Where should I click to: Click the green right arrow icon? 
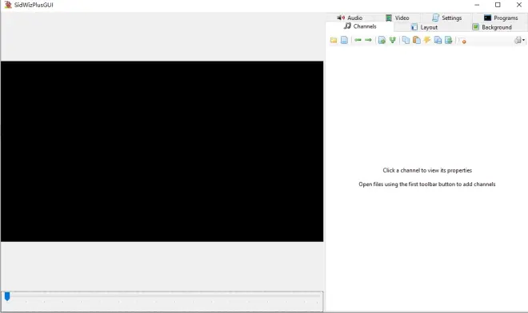pyautogui.click(x=368, y=40)
